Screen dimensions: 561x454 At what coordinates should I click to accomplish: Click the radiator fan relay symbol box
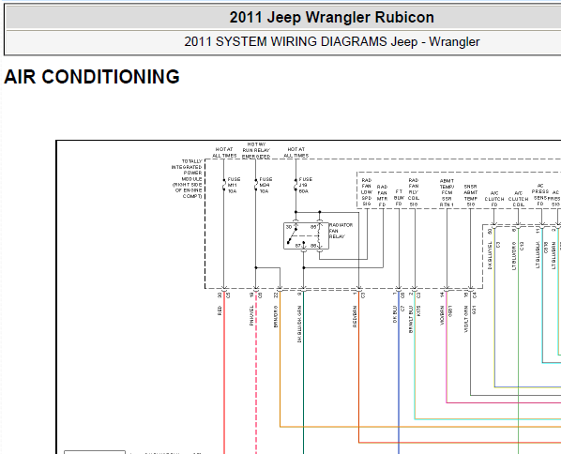(306, 235)
